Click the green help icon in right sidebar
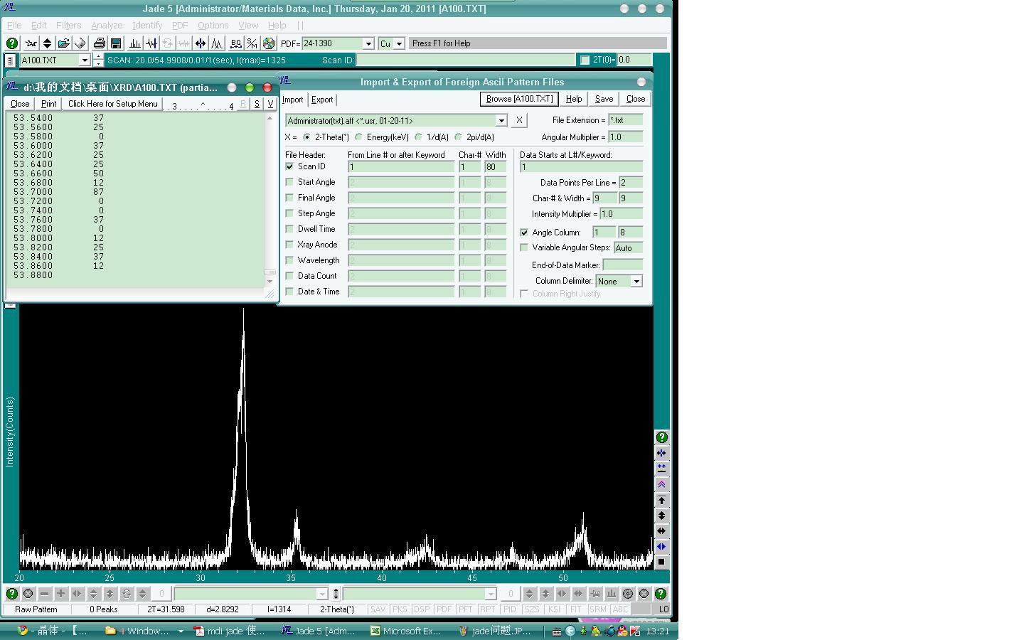 661,437
